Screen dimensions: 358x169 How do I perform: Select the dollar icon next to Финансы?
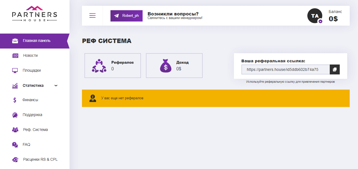[x=15, y=100]
